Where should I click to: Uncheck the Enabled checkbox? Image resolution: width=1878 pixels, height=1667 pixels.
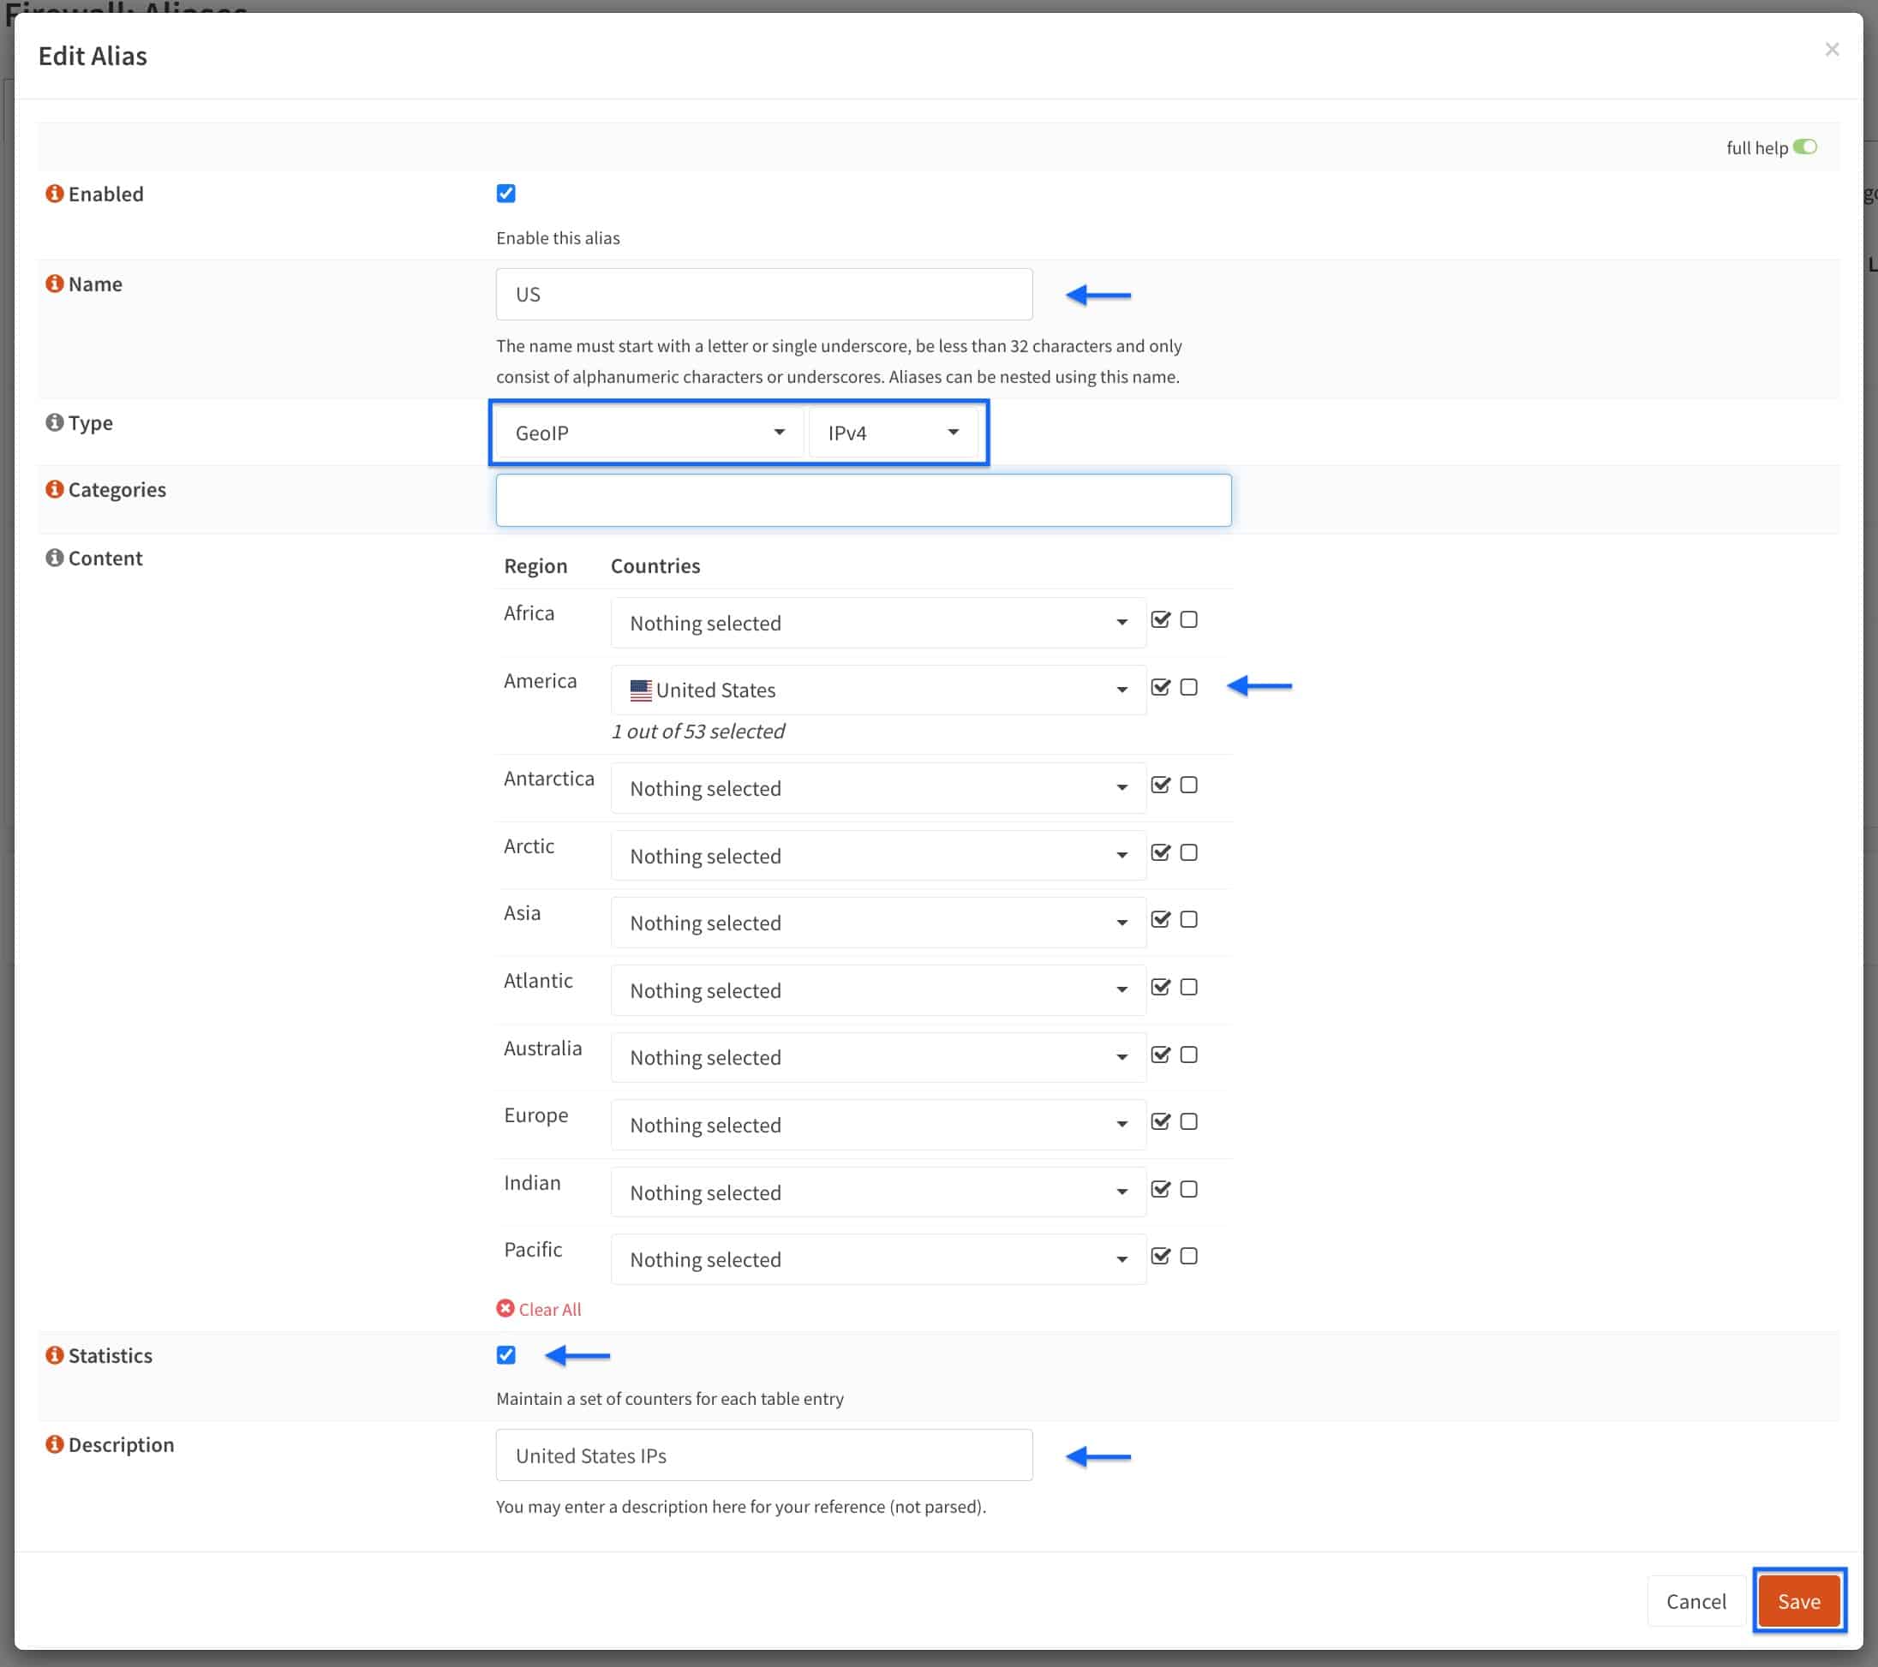click(506, 194)
